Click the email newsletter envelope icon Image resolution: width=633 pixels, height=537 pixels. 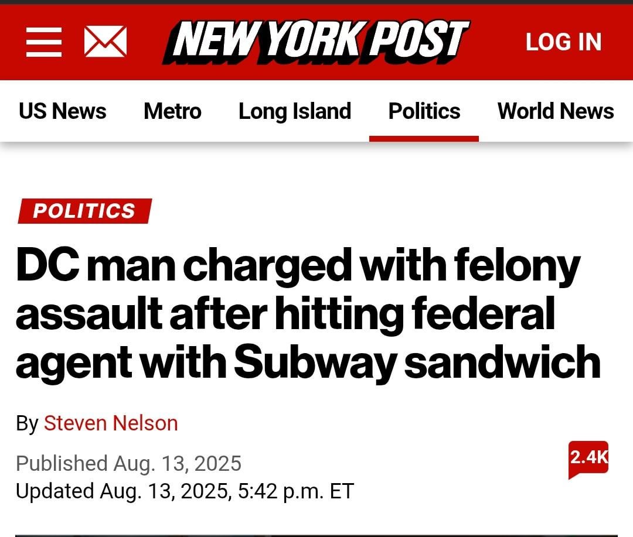click(105, 41)
